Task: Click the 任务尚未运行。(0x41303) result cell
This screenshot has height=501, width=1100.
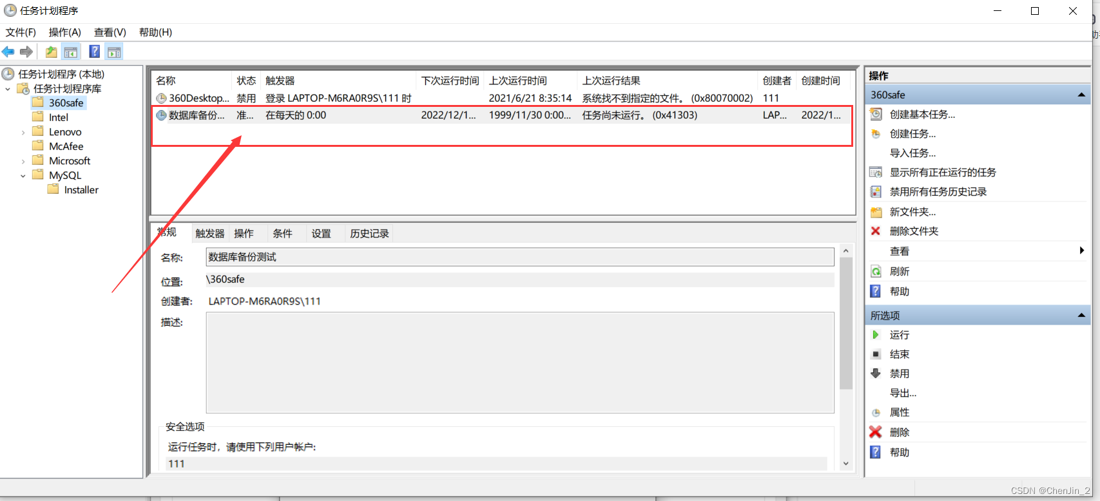Action: pos(640,115)
